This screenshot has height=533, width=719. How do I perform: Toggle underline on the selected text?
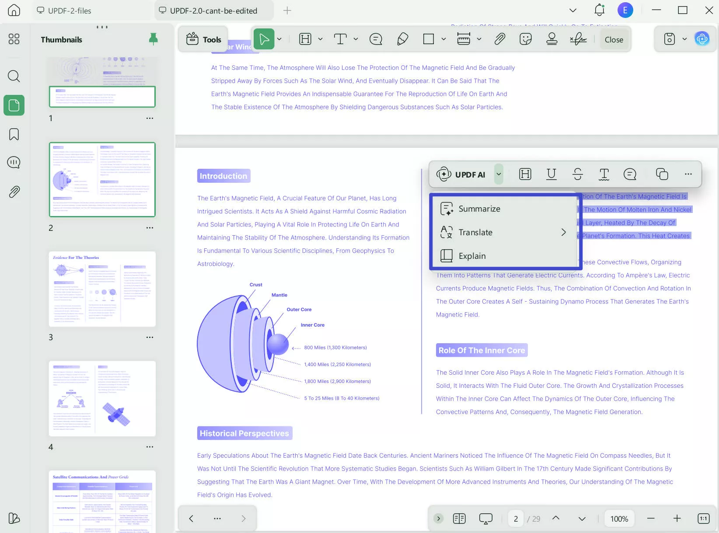[x=551, y=174]
